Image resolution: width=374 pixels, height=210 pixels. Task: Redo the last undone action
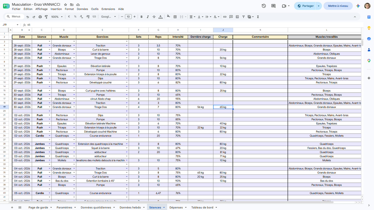[x=34, y=17]
